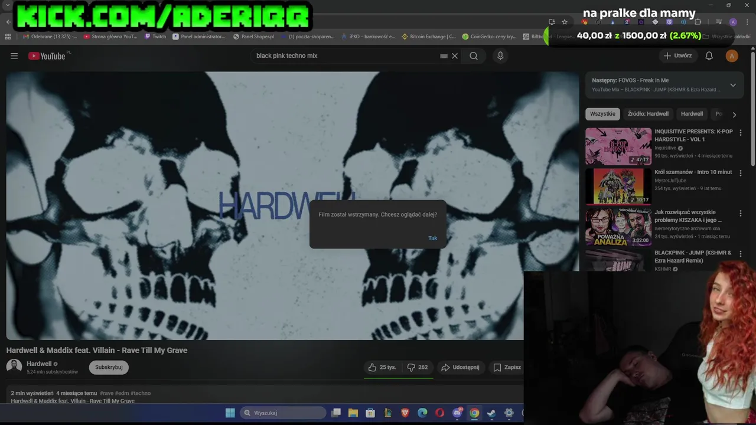The width and height of the screenshot is (756, 425).
Task: Open options for BLACKPINK JUMP remix video
Action: pyautogui.click(x=741, y=254)
